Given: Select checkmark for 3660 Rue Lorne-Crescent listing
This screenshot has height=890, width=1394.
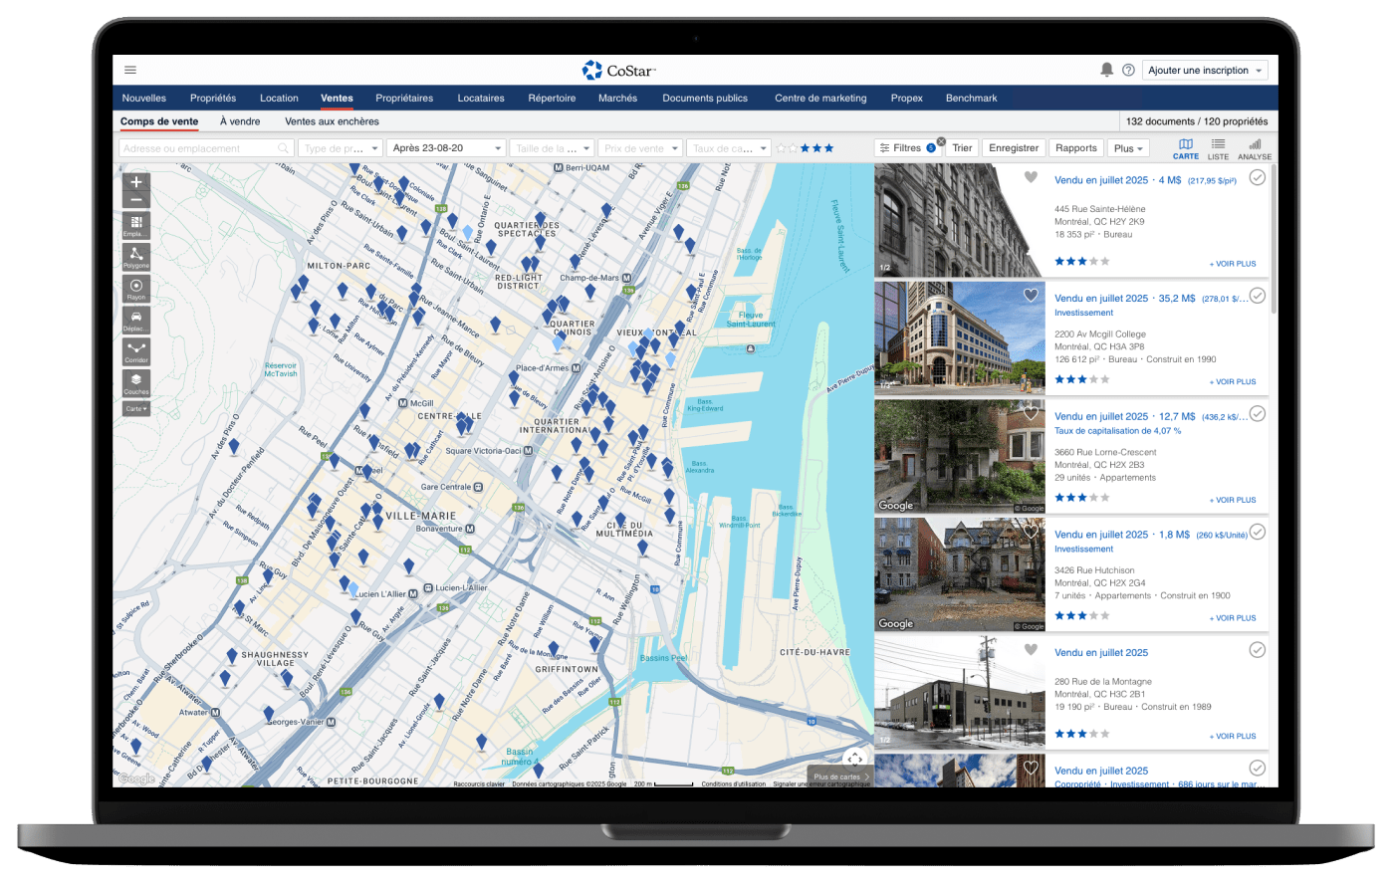Looking at the screenshot, I should 1258,413.
